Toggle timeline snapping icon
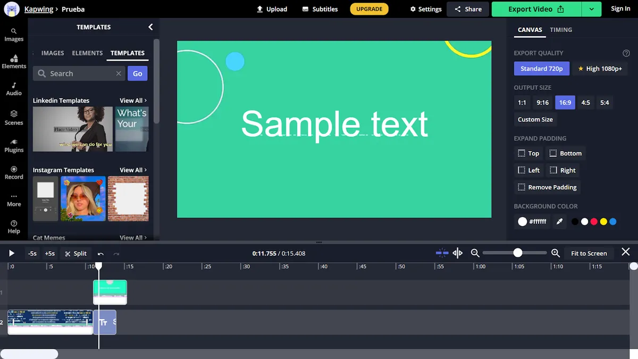This screenshot has height=359, width=638. 442,253
